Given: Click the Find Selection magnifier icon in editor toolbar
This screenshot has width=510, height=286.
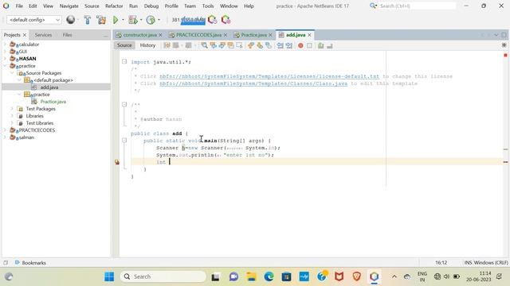Looking at the screenshot, I should point(204,45).
